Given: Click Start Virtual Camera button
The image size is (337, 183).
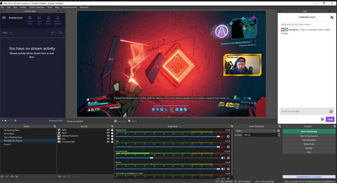Looking at the screenshot, I should tap(309, 136).
